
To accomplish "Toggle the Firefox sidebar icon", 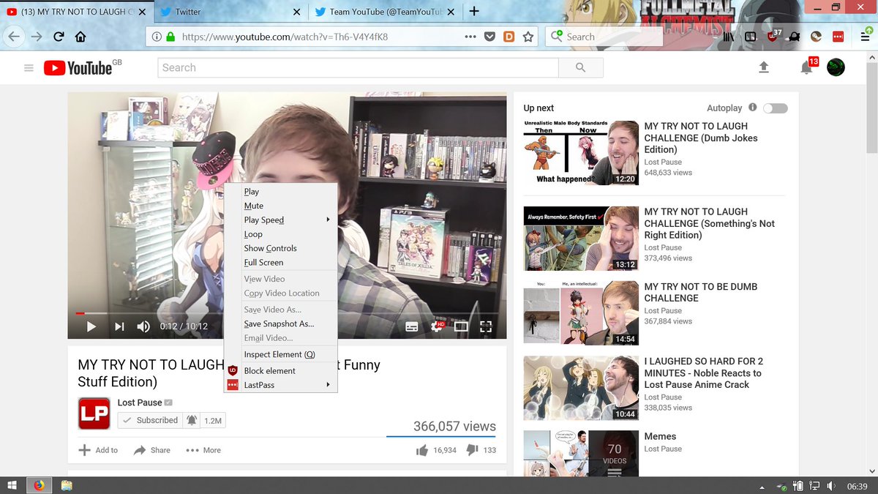I will coord(750,37).
